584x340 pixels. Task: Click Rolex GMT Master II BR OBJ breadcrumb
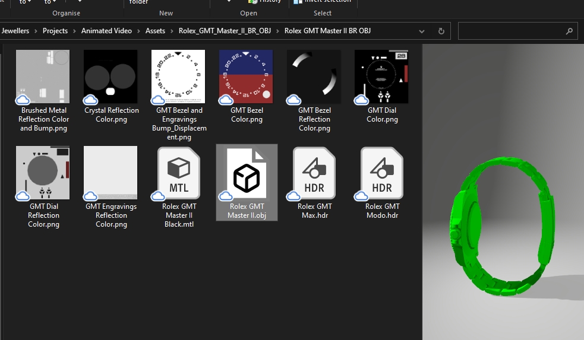click(x=327, y=31)
